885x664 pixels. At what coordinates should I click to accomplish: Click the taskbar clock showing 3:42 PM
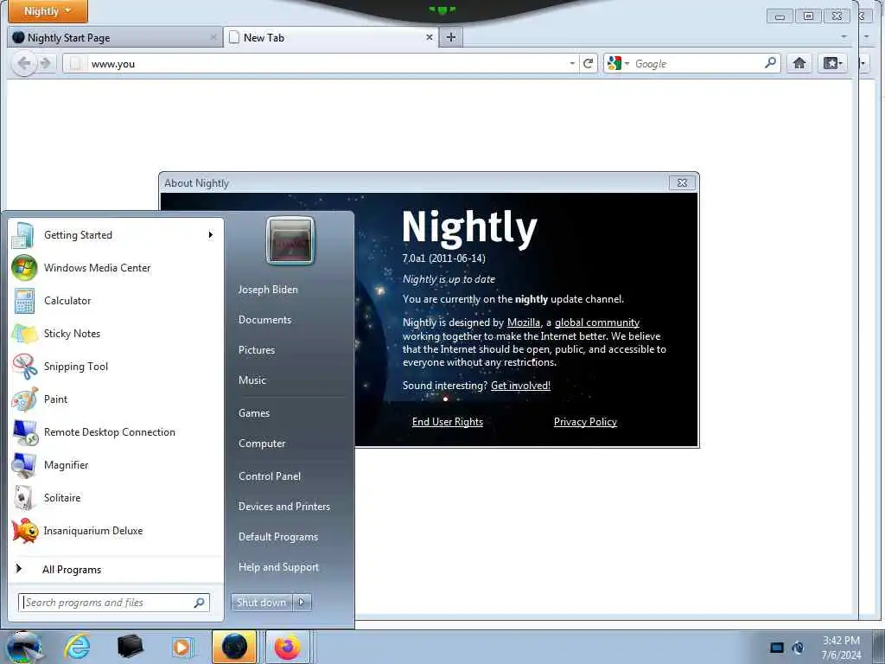(x=842, y=648)
